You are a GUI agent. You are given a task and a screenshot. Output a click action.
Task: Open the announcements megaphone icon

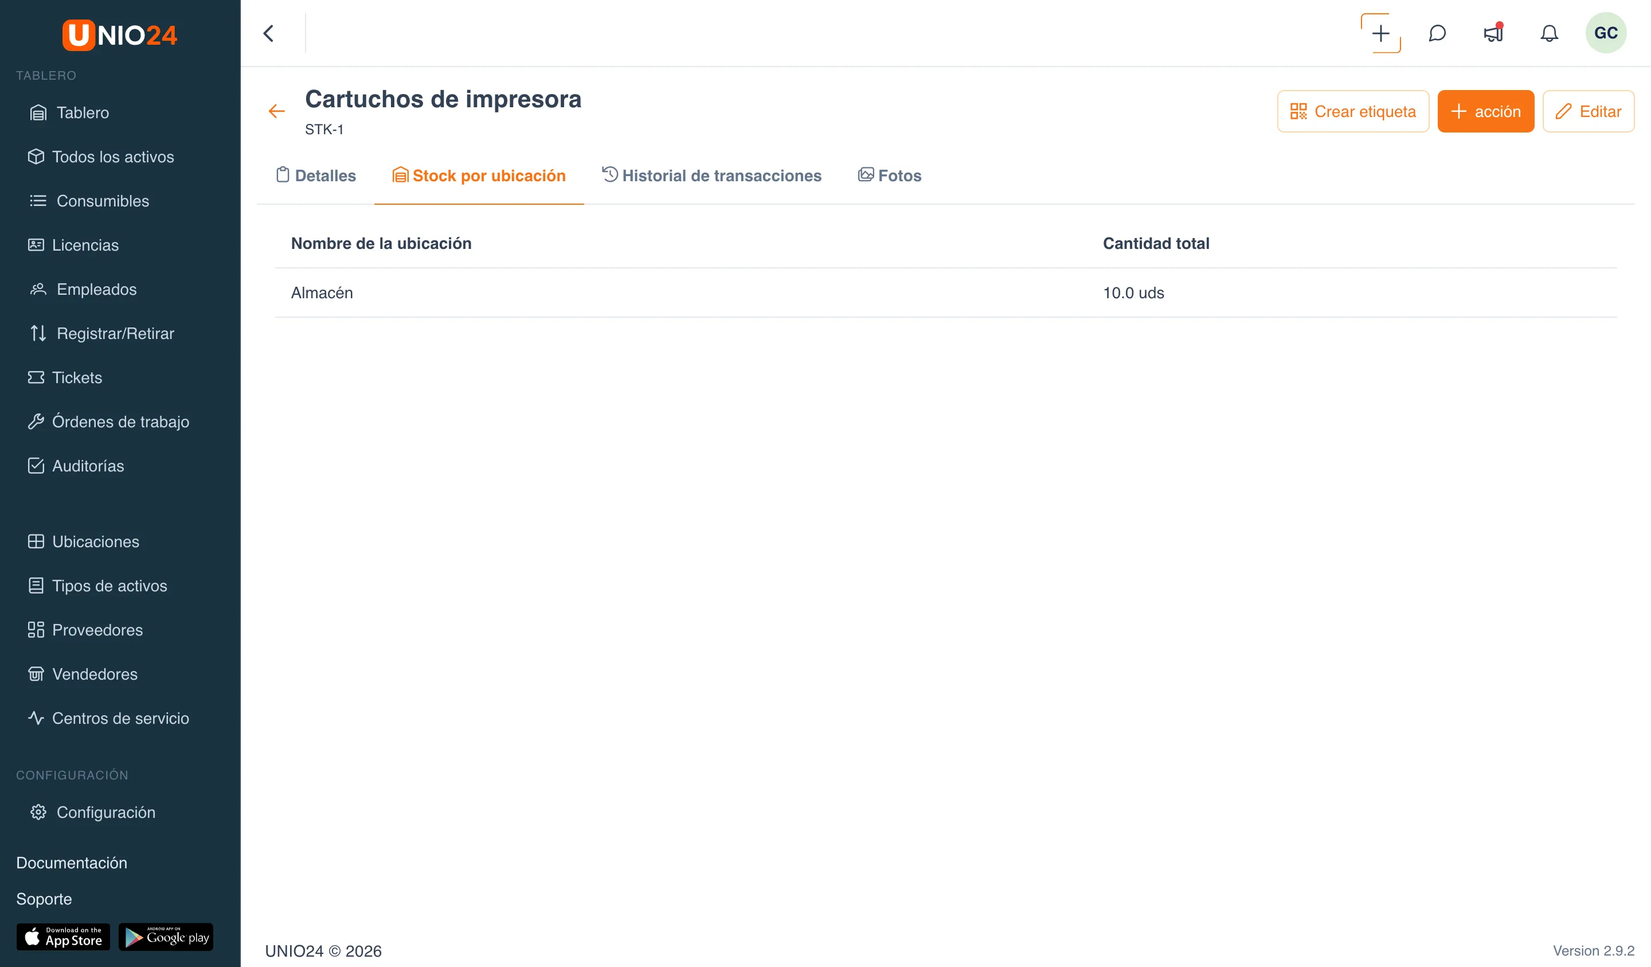(1493, 33)
